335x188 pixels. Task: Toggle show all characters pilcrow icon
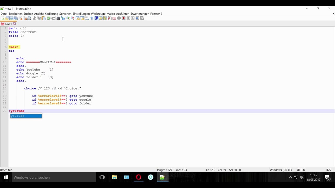[92, 18]
